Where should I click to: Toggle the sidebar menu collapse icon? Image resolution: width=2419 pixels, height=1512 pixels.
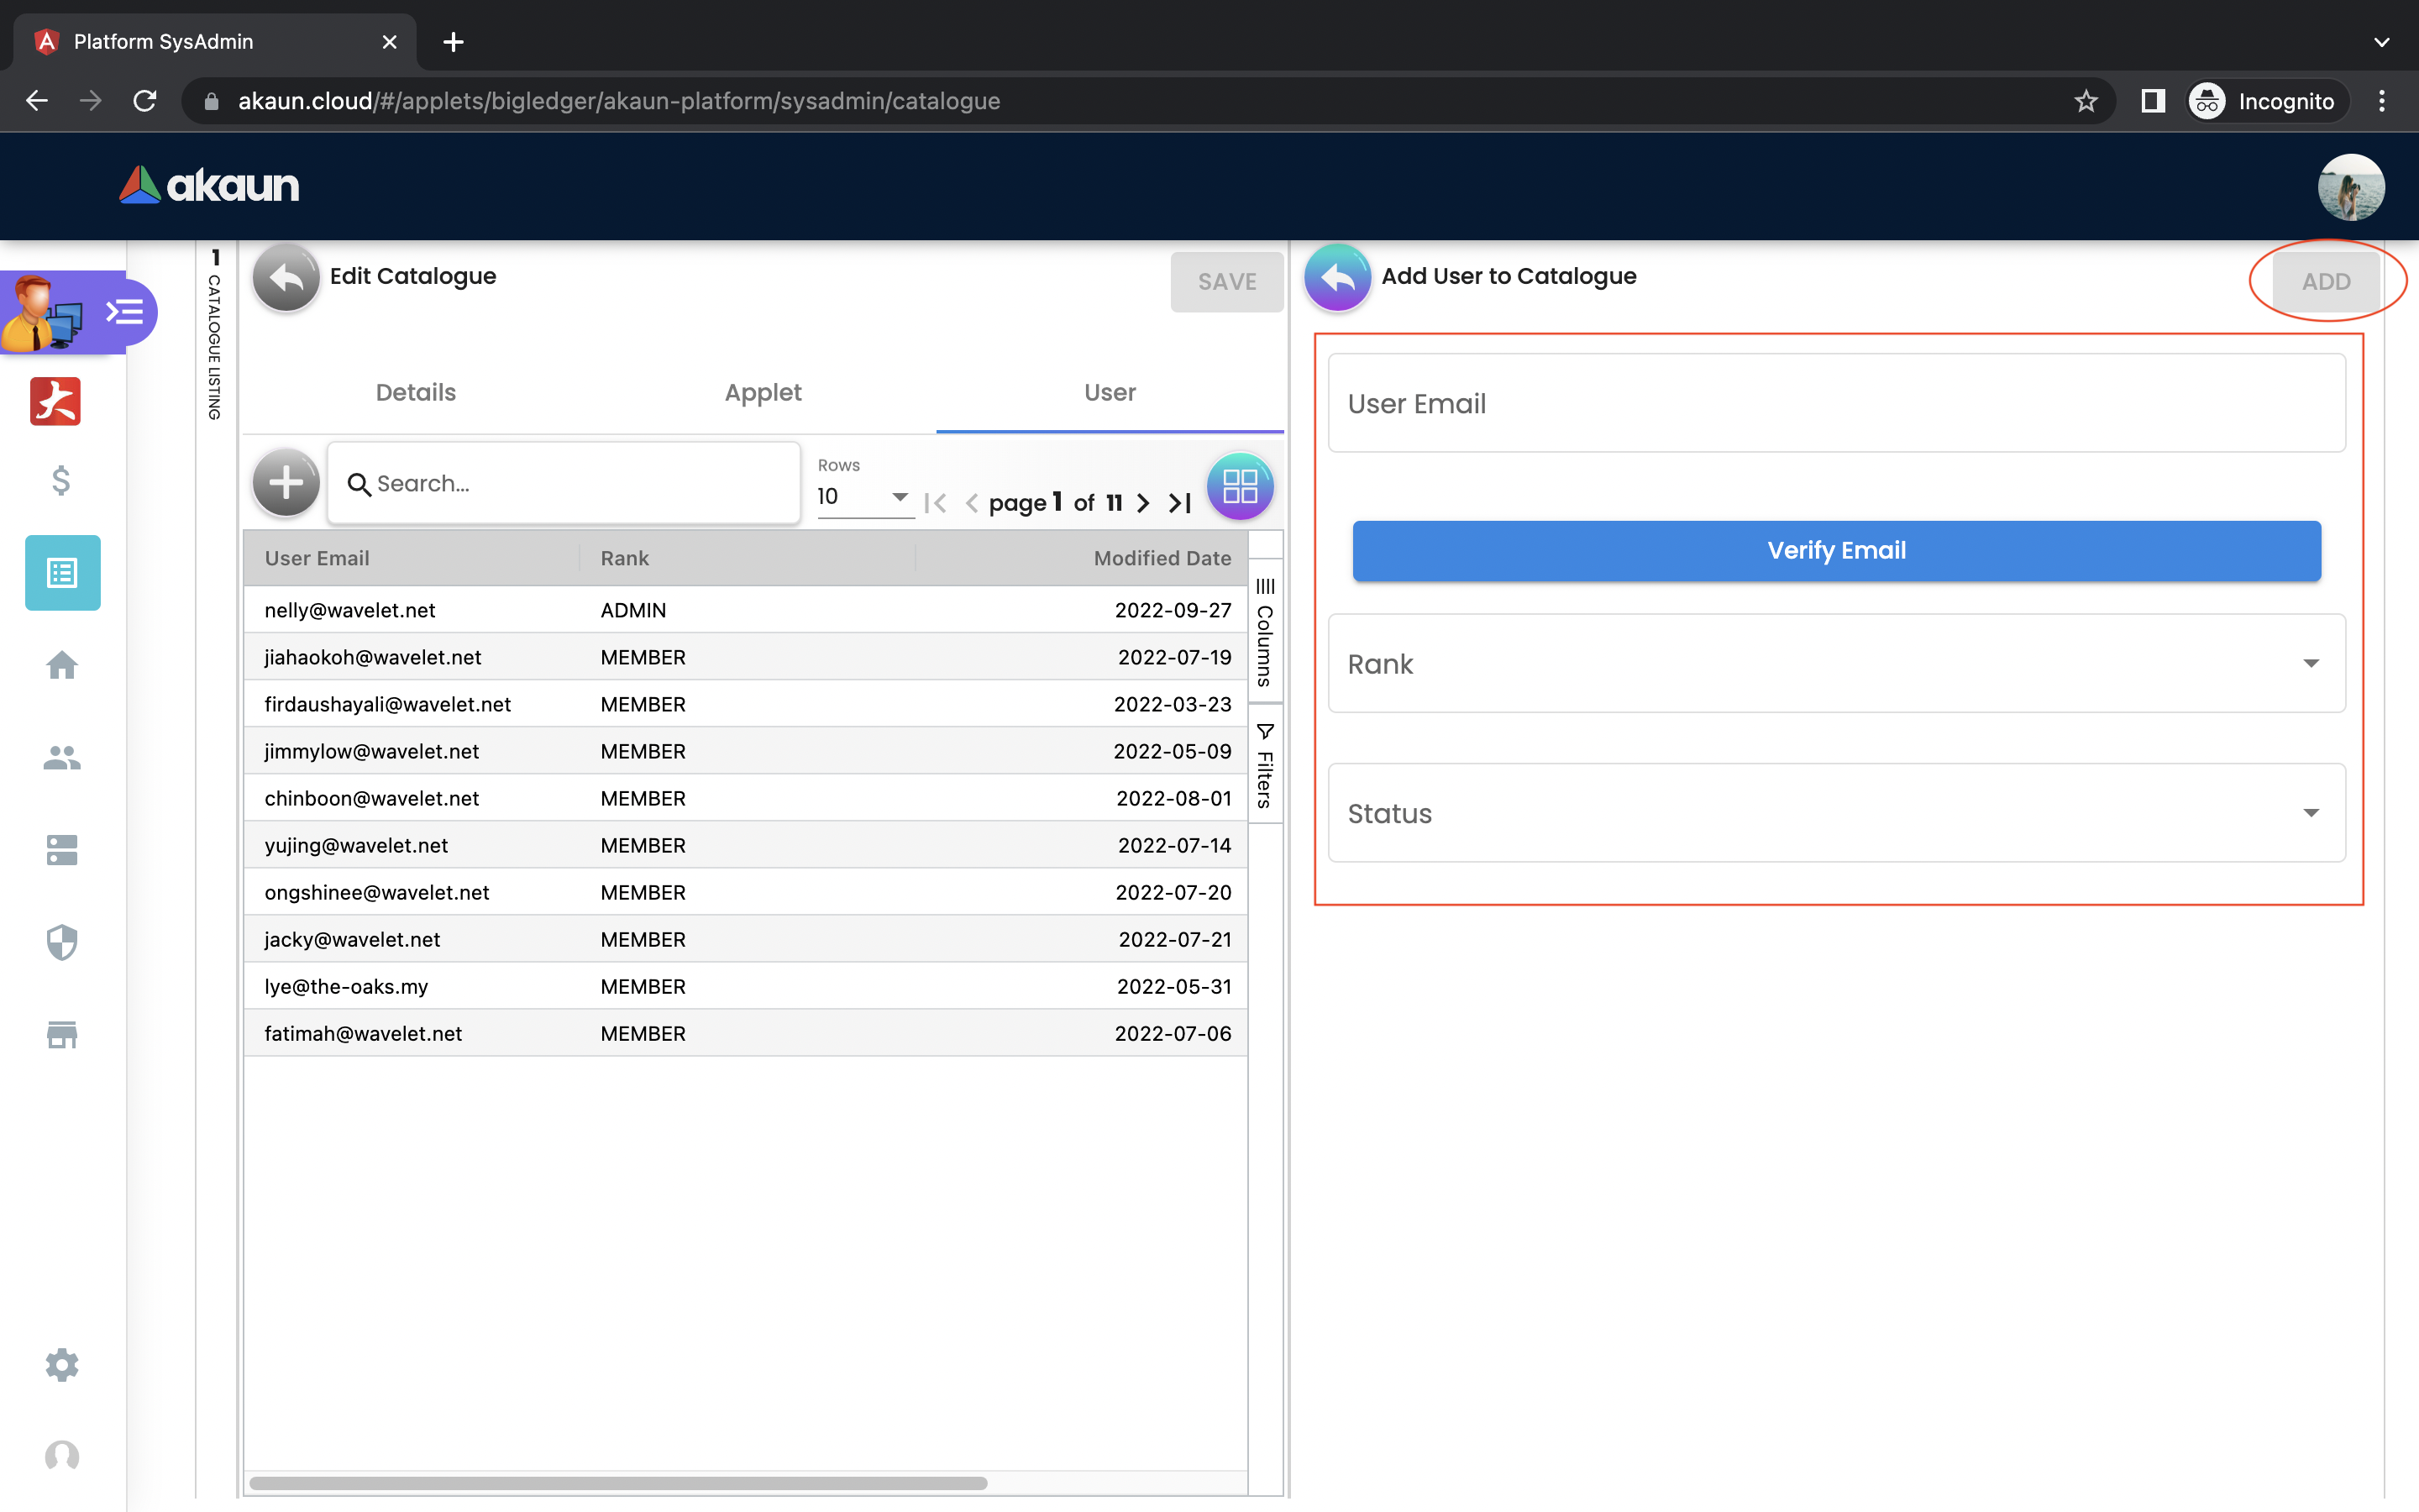pyautogui.click(x=125, y=313)
